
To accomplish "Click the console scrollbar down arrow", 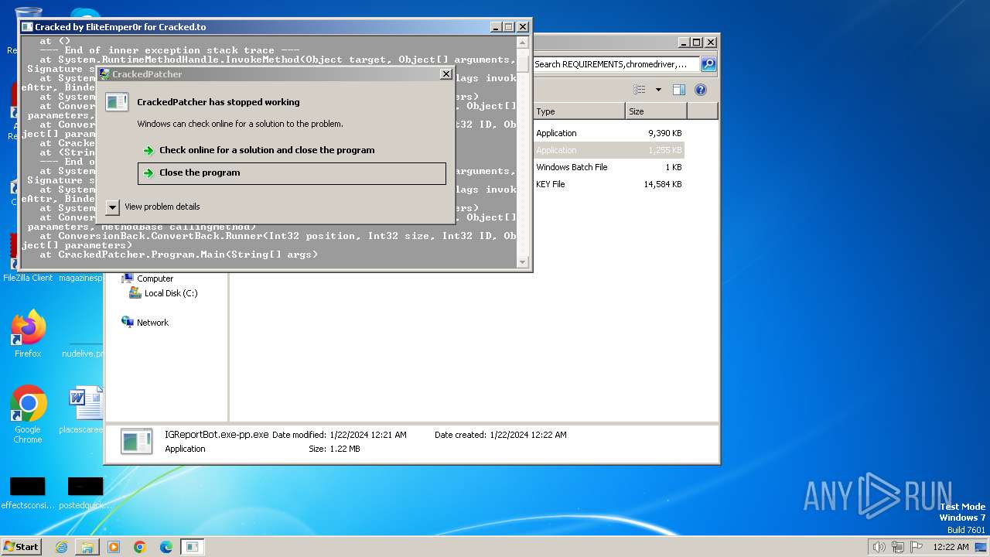I will 523,262.
